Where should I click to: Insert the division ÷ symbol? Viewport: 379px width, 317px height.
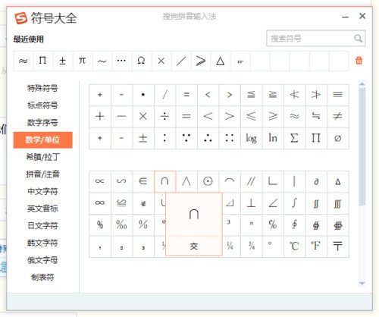(x=164, y=117)
